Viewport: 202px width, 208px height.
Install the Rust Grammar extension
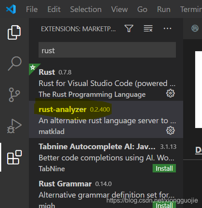[164, 205]
